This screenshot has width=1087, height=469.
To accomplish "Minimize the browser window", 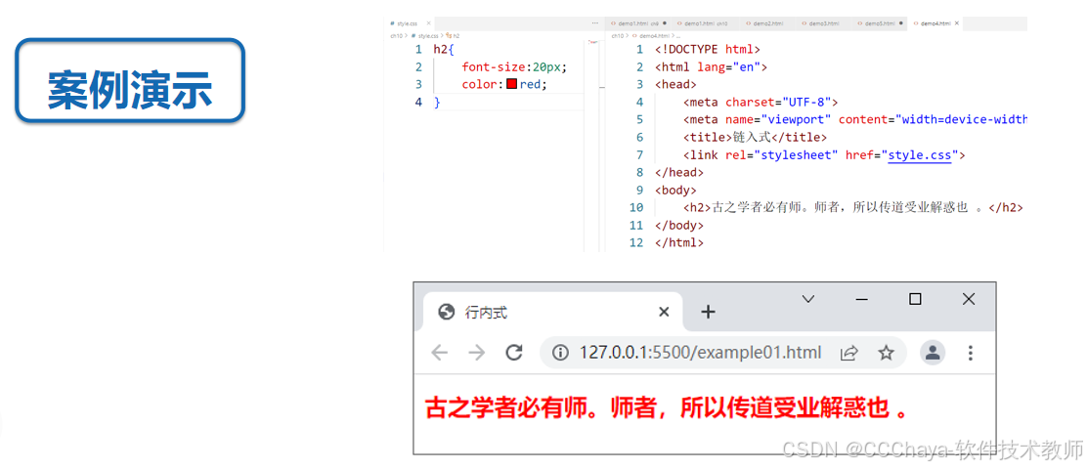I will click(862, 299).
